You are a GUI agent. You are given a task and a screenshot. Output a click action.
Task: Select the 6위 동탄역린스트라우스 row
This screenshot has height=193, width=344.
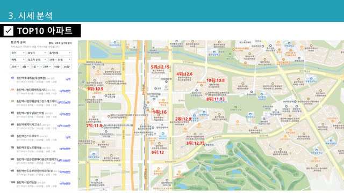41,138
